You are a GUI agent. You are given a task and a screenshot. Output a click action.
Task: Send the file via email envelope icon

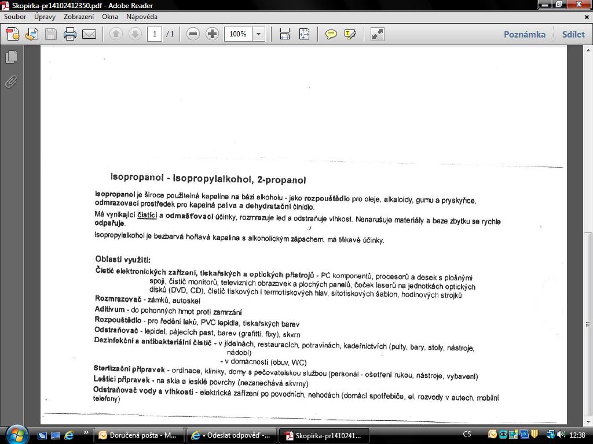pyautogui.click(x=89, y=34)
